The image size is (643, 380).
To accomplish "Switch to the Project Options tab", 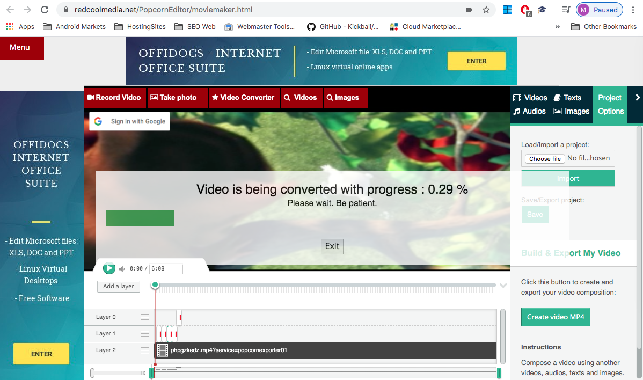I will [x=610, y=105].
